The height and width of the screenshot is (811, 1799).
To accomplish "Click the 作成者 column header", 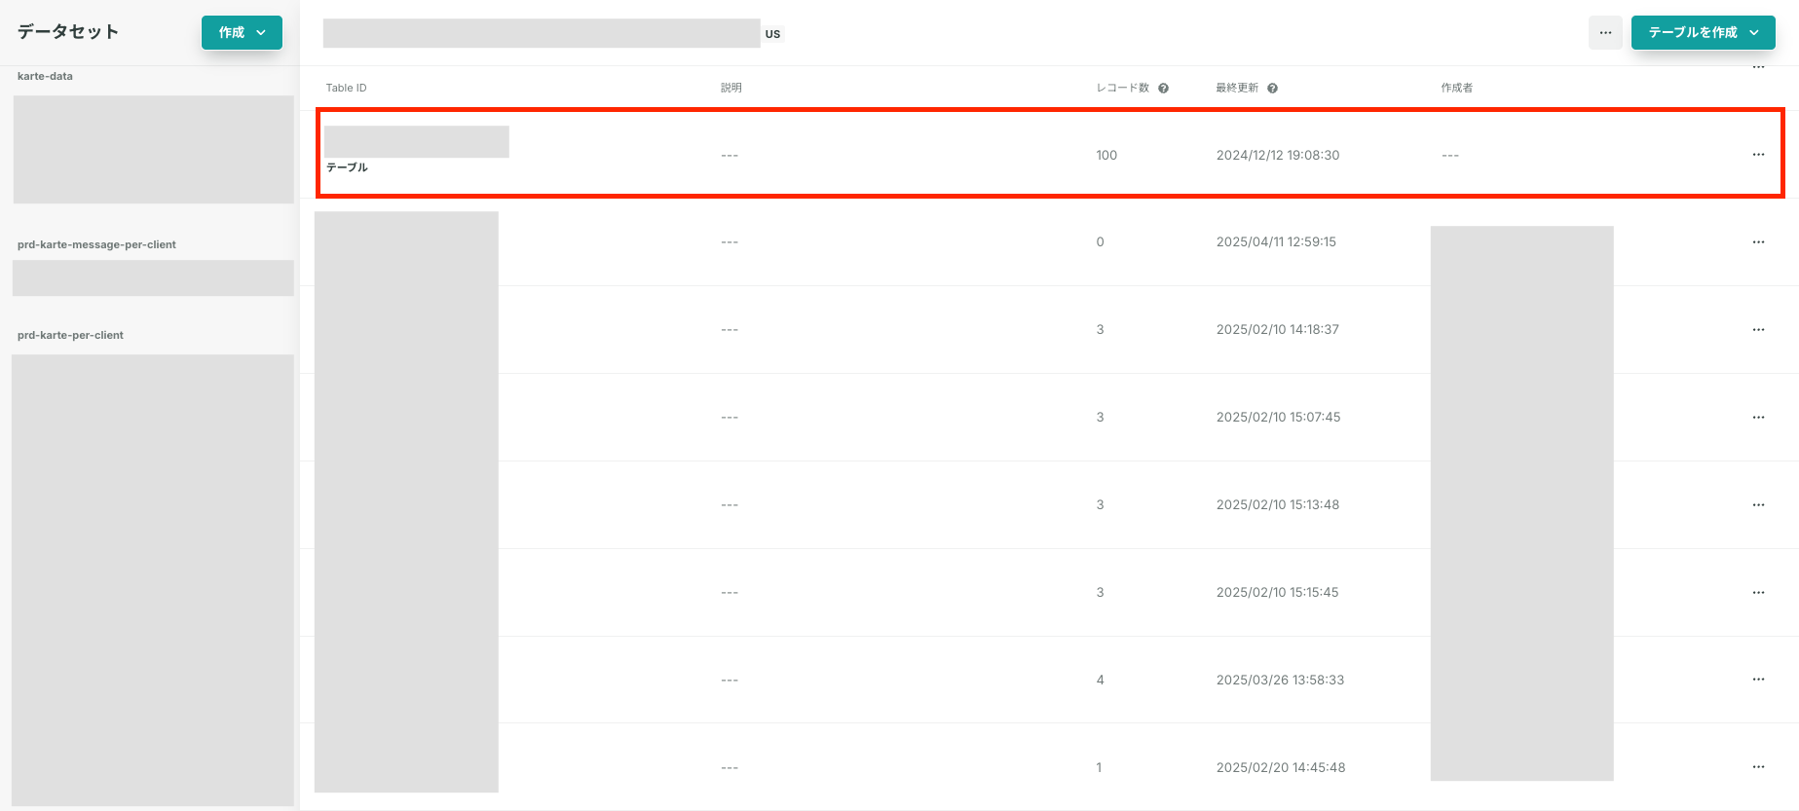I will (x=1456, y=88).
